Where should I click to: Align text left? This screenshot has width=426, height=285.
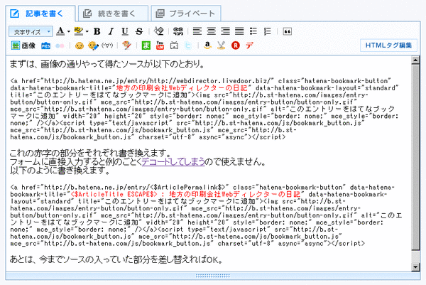tap(197, 31)
